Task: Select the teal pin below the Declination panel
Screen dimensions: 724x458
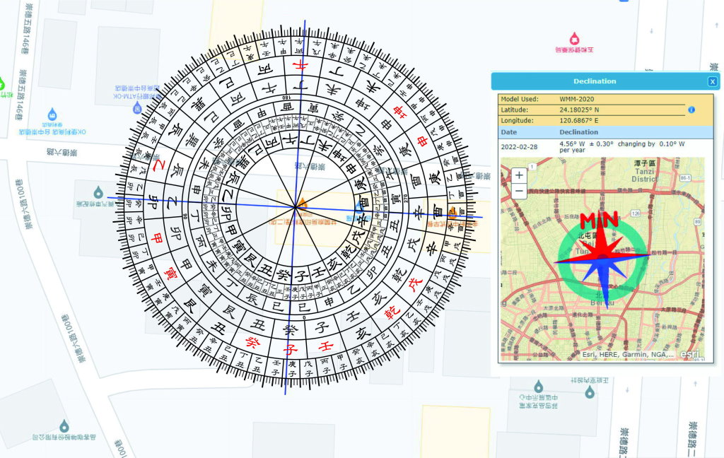Action: pos(539,386)
